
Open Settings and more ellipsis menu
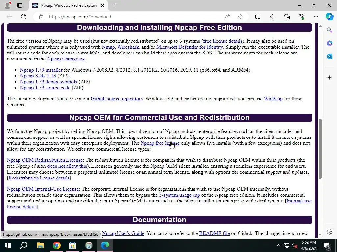[x=316, y=17]
